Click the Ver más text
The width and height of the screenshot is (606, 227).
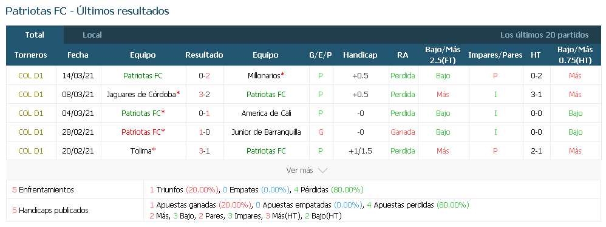click(300, 170)
